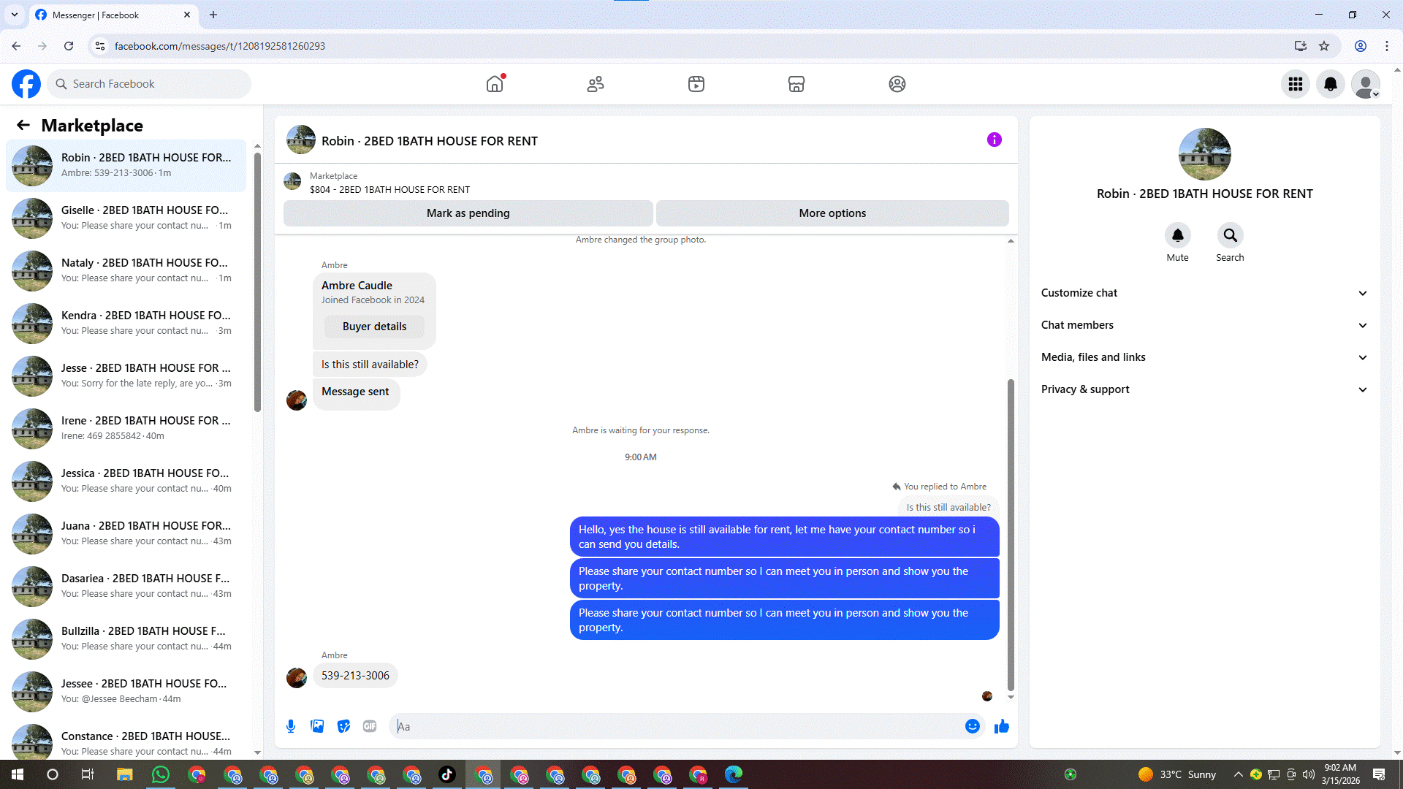This screenshot has height=789, width=1403.
Task: Open the group photo in right panel
Action: coord(1205,154)
